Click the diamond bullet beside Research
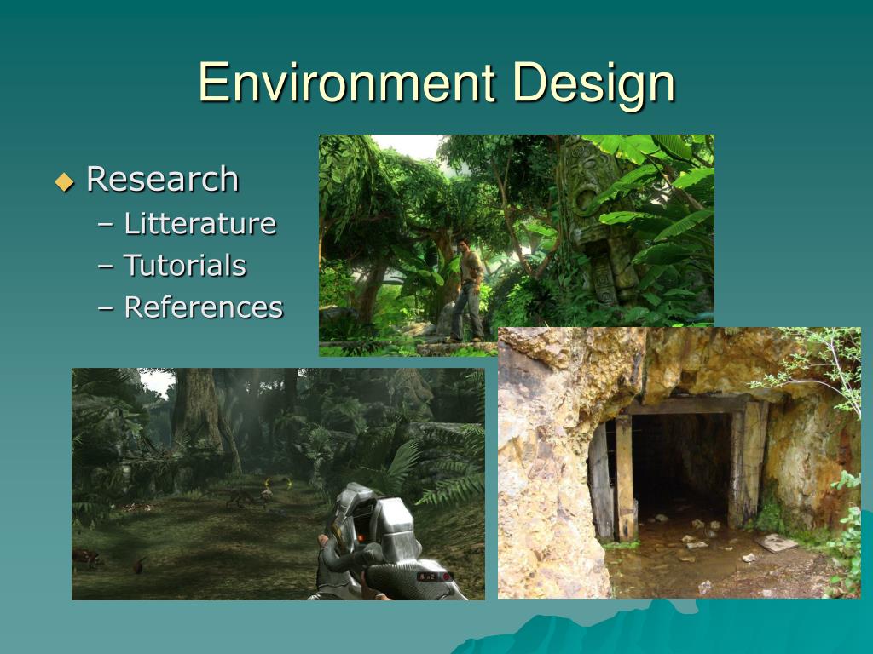The height and width of the screenshot is (654, 873). click(x=65, y=181)
